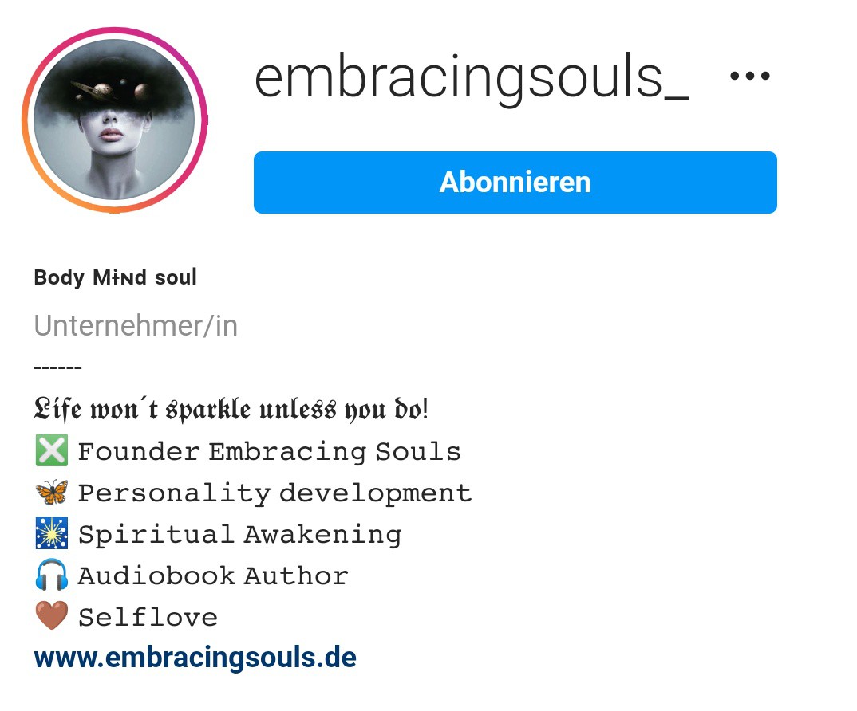
Task: Click the Body Mind soul name
Action: (116, 277)
